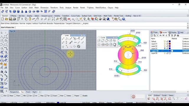This screenshot has width=189, height=106.
Task: Select the Text object tool
Action: [2, 79]
